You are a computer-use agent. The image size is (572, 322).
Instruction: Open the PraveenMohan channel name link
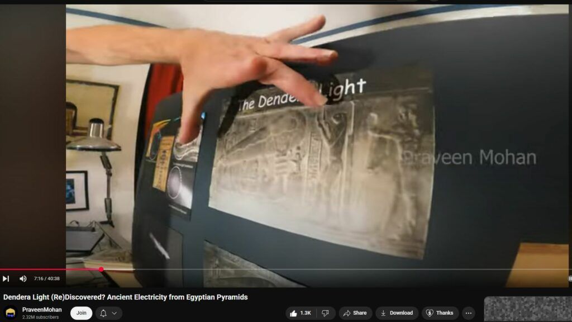42,310
